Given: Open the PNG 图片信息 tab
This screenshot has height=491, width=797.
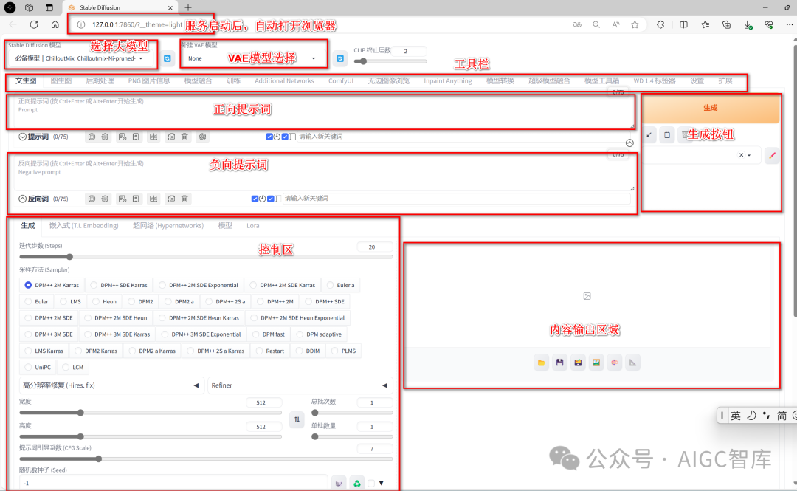Looking at the screenshot, I should pyautogui.click(x=149, y=81).
